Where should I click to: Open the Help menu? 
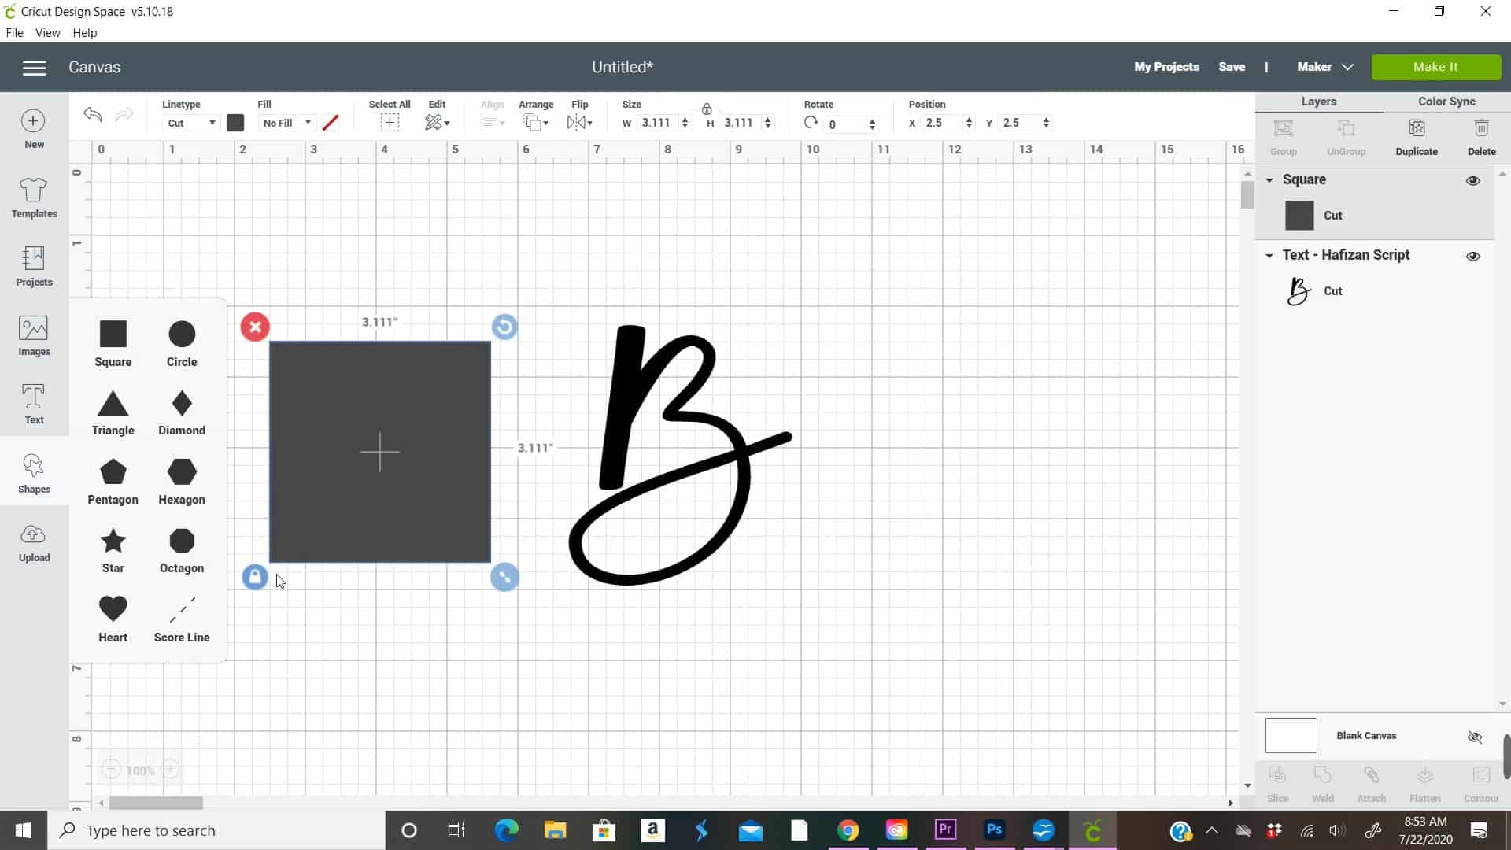(85, 33)
